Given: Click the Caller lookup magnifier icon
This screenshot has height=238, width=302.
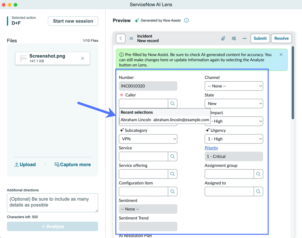Looking at the screenshot, I should click(x=173, y=104).
